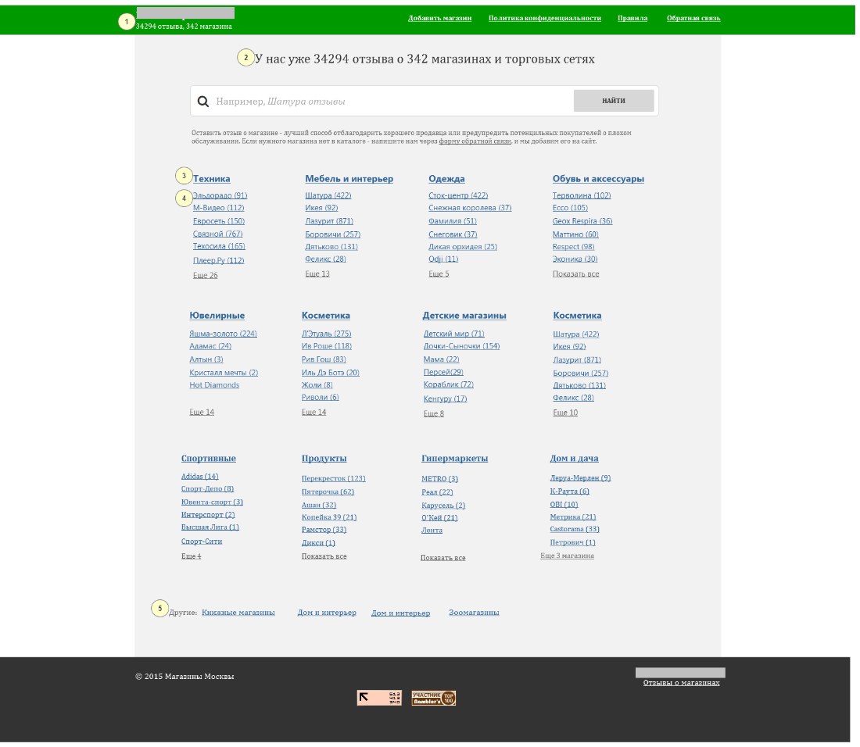Expand Еще 8 under Детские магазины
The image size is (860, 747).
point(433,413)
